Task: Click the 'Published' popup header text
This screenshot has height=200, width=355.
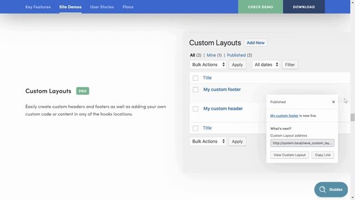Action: click(278, 102)
